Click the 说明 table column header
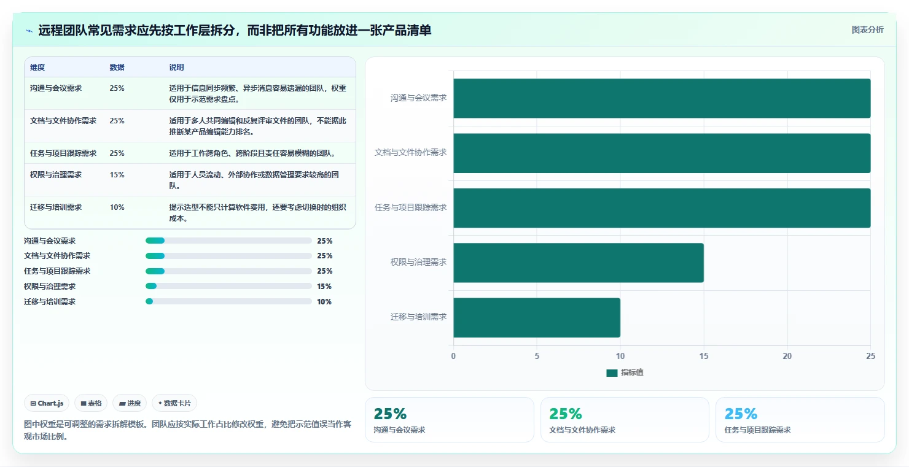Image resolution: width=909 pixels, height=467 pixels. point(177,68)
